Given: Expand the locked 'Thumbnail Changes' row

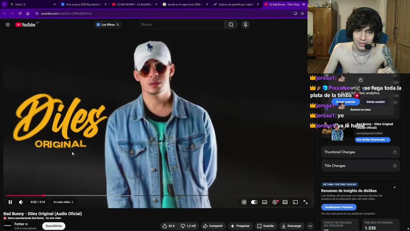Looking at the screenshot, I should point(360,152).
